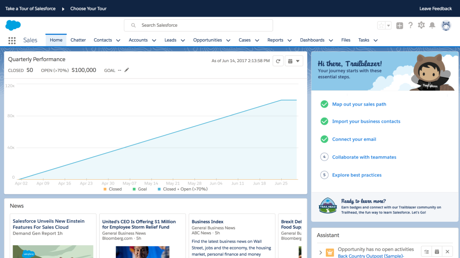
Task: Expand the Opportunity has no open activities item
Action: tap(321, 252)
